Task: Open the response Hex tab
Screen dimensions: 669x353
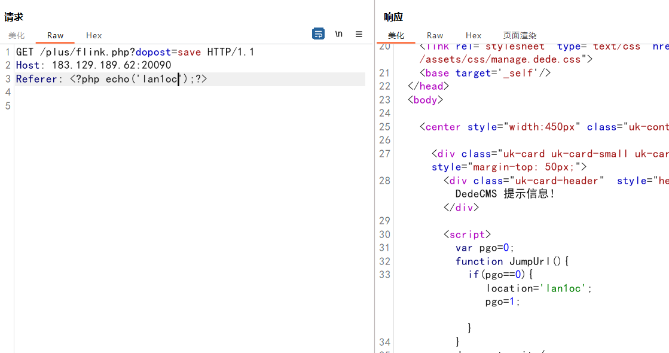Action: point(474,35)
